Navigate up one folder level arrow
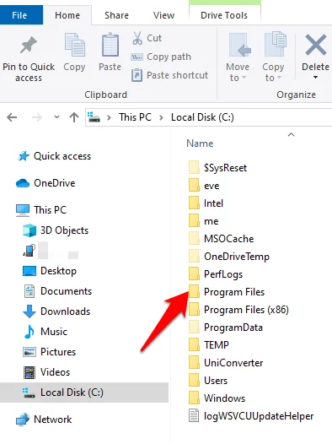The width and height of the screenshot is (332, 444). click(74, 117)
